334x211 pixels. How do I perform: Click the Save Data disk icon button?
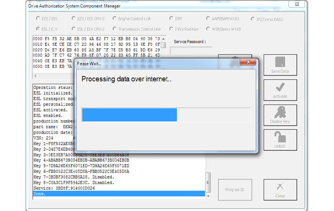280,65
